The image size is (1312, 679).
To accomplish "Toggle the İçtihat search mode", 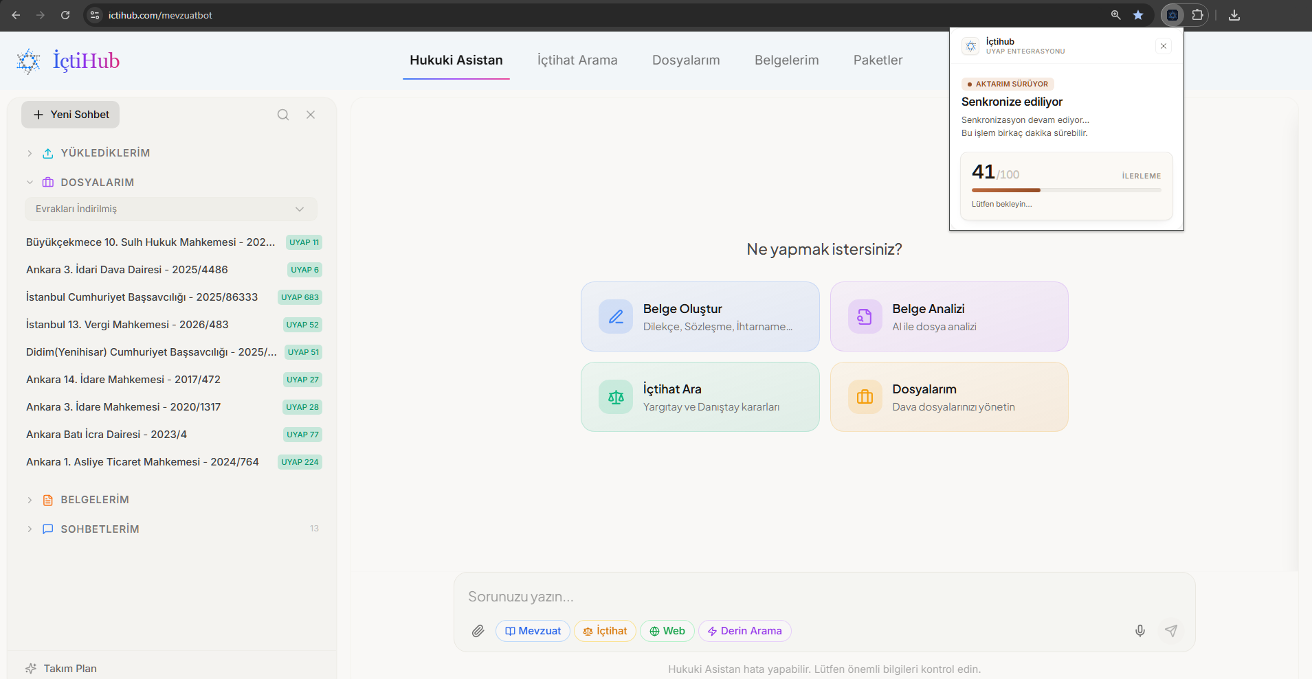I will tap(605, 631).
